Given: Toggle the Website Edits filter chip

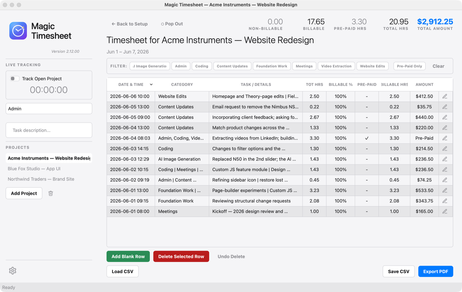Looking at the screenshot, I should (x=372, y=66).
